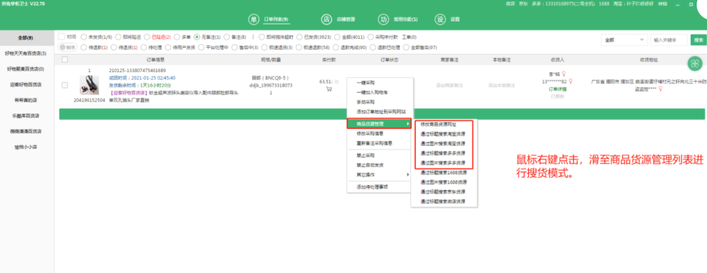707x273 pixels.
Task: Click the vertical dots filter separator
Action: point(253,37)
